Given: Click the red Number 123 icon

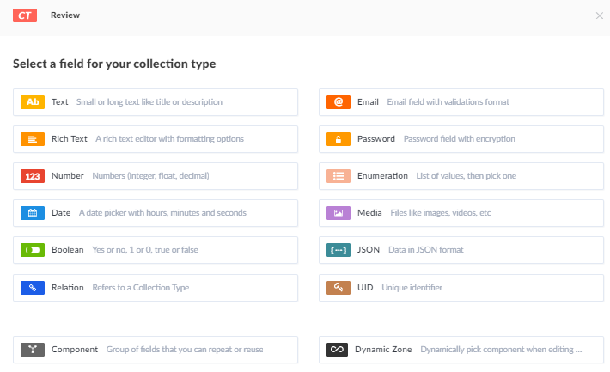Looking at the screenshot, I should (33, 176).
